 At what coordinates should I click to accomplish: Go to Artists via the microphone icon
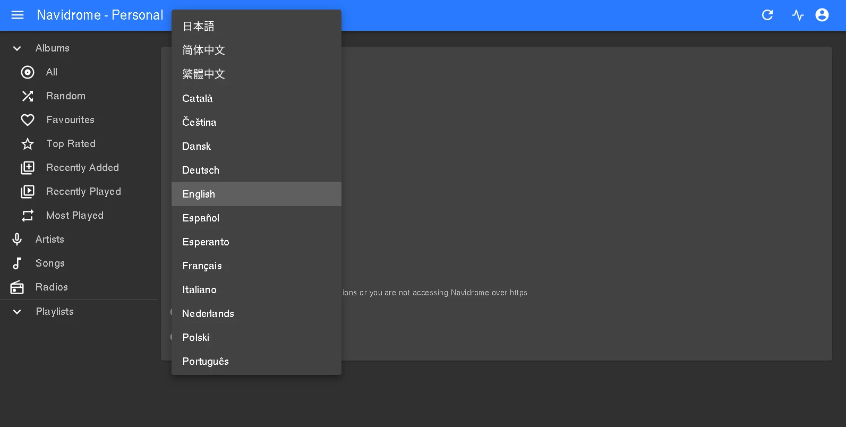click(x=17, y=240)
